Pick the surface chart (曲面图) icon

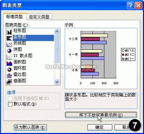(x=9, y=82)
